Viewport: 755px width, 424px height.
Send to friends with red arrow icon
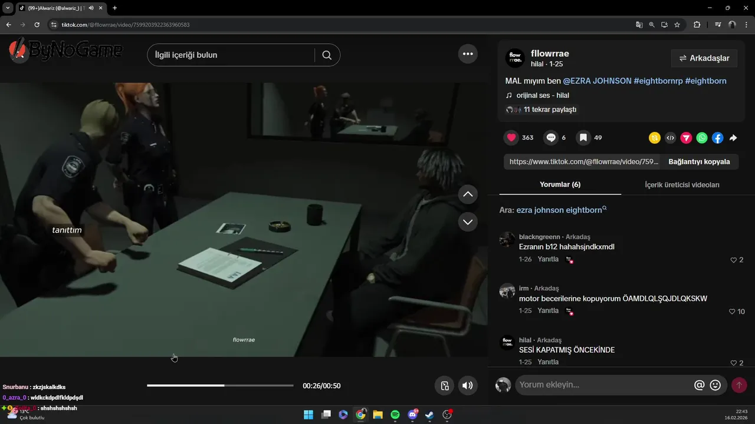pos(686,138)
